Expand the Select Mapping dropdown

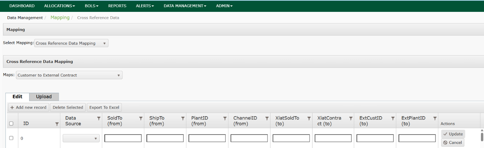(x=71, y=43)
